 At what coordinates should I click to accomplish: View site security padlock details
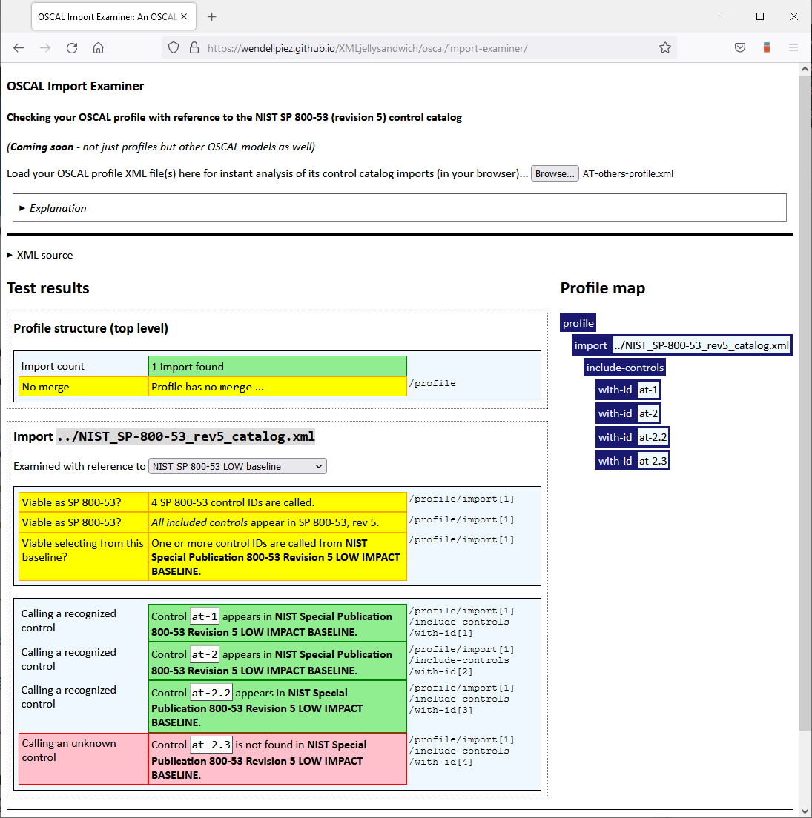click(x=194, y=48)
